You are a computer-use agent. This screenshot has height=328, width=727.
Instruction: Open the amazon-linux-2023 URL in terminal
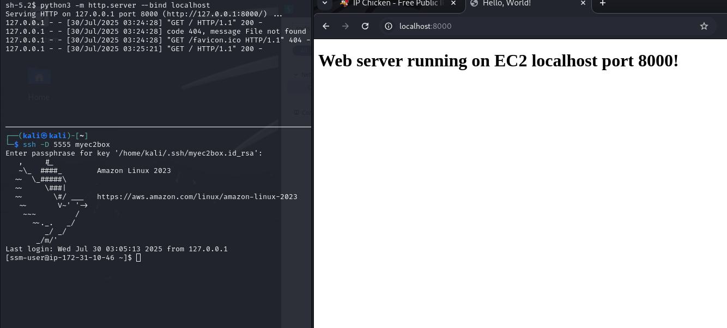(x=197, y=197)
